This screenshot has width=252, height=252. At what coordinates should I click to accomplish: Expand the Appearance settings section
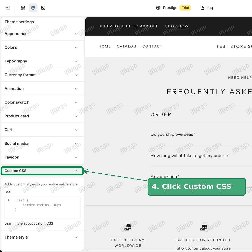click(x=43, y=34)
